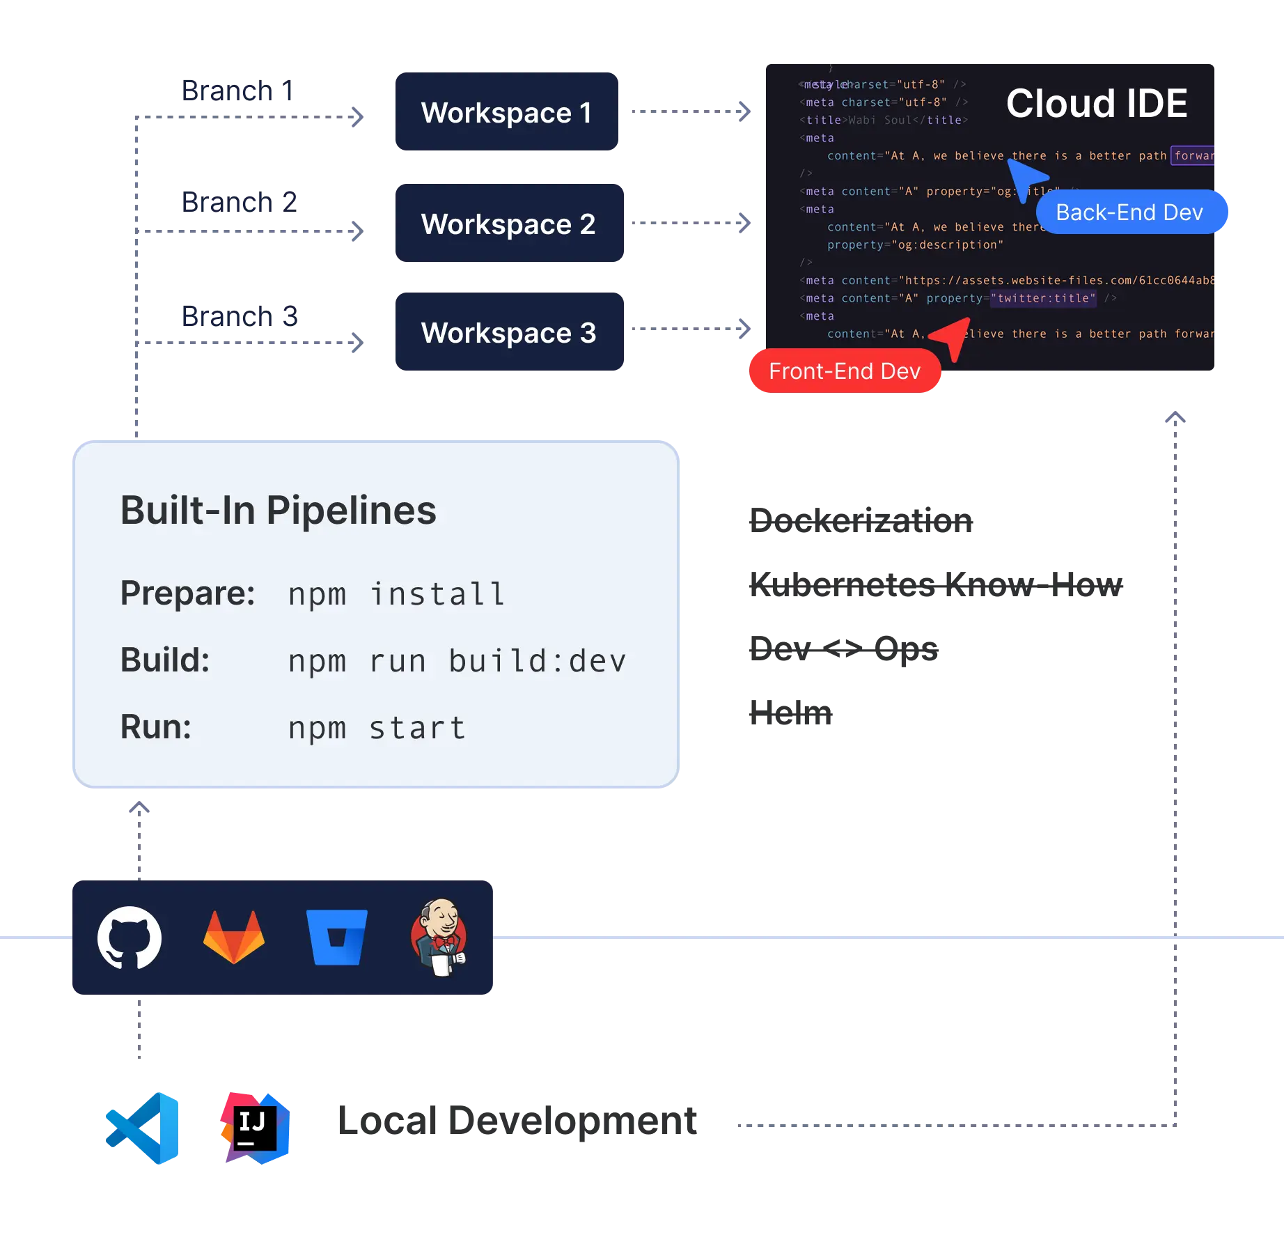The width and height of the screenshot is (1284, 1251).
Task: Select the Workspace 3 box
Action: [x=509, y=334]
